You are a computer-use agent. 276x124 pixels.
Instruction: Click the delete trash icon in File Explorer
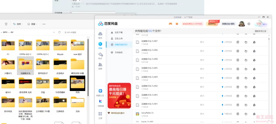[x=6, y=24]
